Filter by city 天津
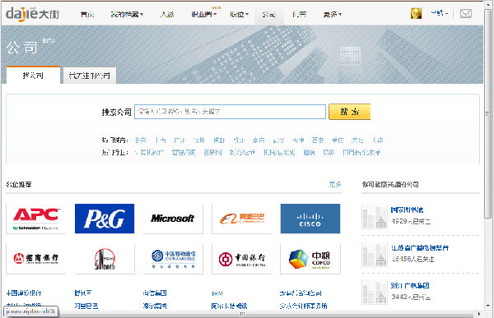The height and width of the screenshot is (318, 494). click(x=298, y=141)
